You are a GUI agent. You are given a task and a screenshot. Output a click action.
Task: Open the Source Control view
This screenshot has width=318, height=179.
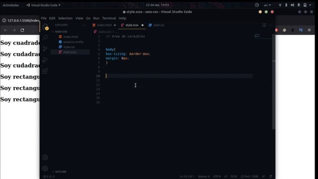[45, 49]
